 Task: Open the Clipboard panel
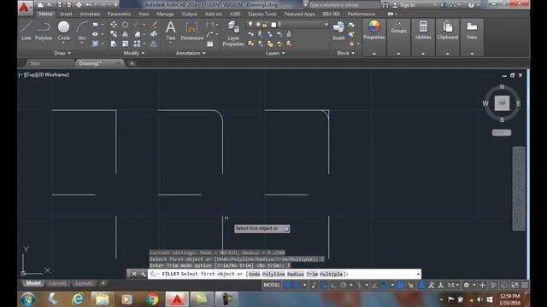click(x=448, y=30)
